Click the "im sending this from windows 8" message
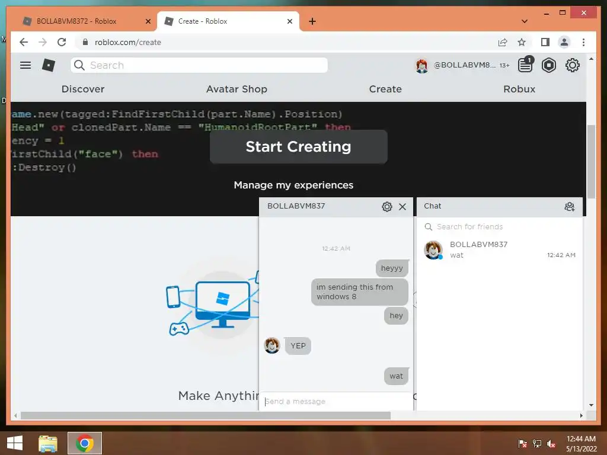 coord(360,292)
